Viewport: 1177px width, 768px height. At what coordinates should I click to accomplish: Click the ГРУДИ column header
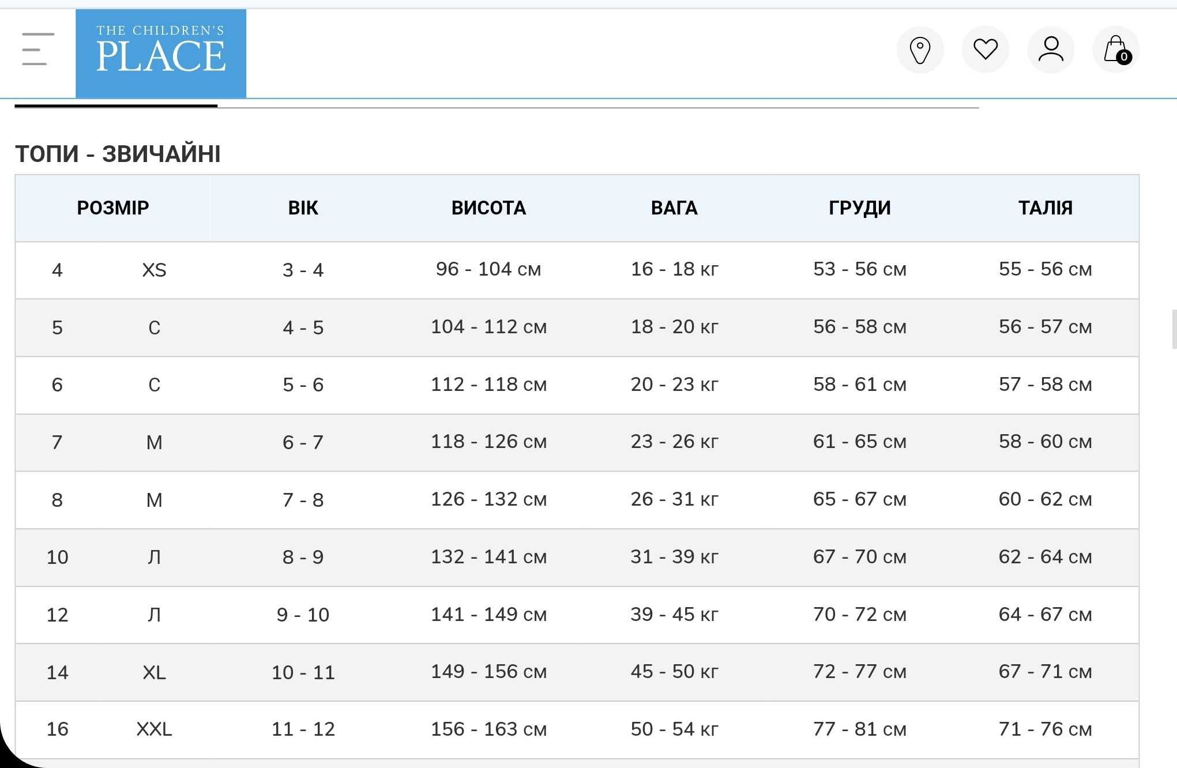[860, 208]
